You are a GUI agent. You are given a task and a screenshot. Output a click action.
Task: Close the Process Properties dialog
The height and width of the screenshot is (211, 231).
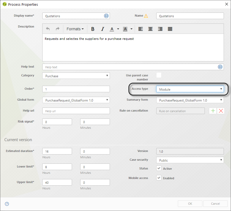point(227,4)
